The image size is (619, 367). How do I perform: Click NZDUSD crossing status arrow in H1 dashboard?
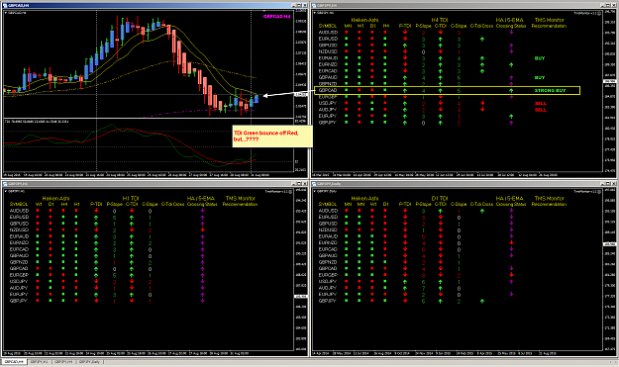click(x=202, y=229)
